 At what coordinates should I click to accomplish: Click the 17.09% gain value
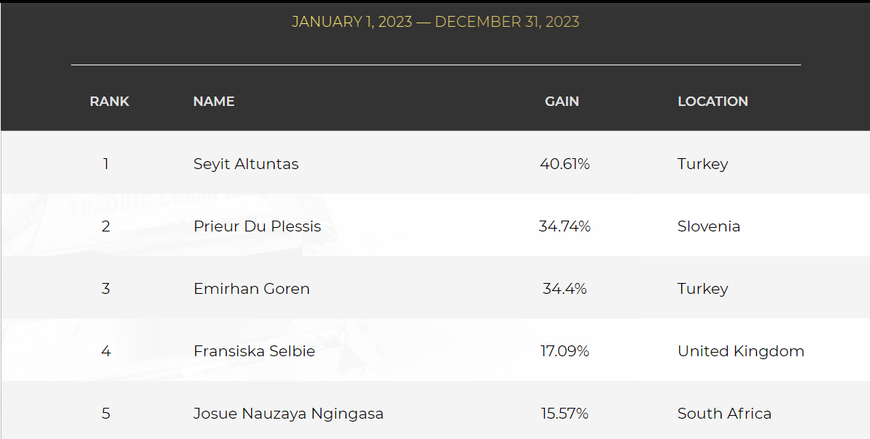coord(565,351)
